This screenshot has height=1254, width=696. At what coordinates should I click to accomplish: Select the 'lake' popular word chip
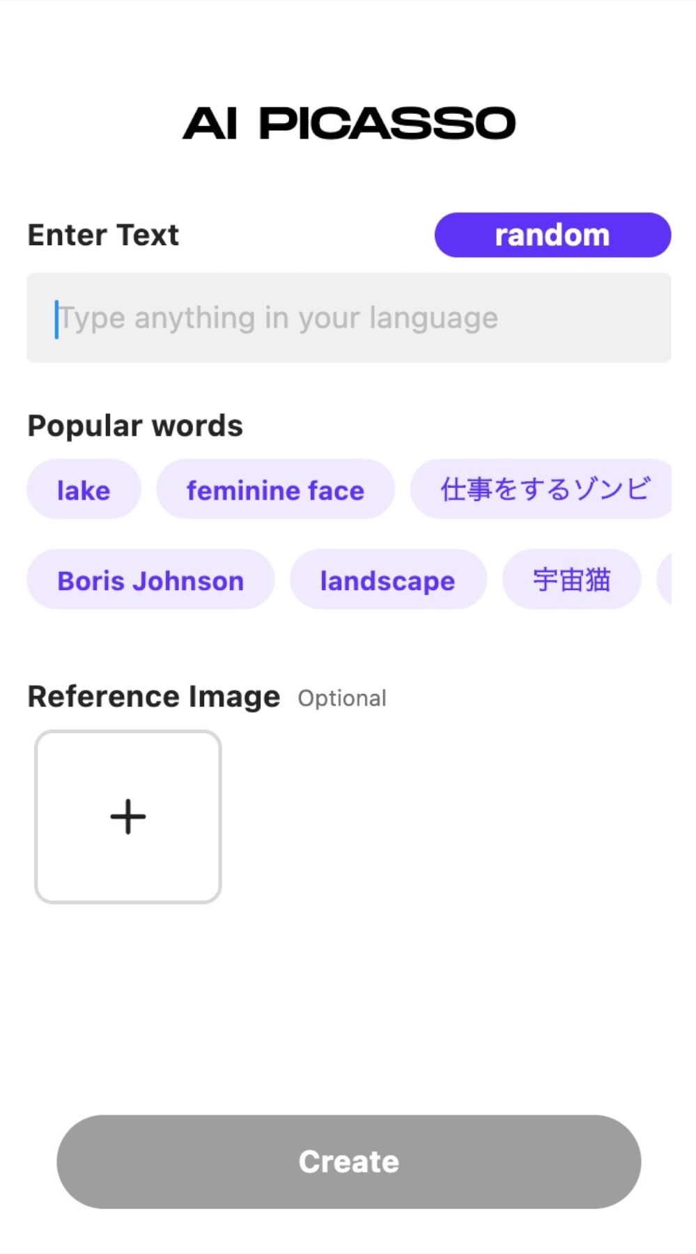[x=84, y=489]
